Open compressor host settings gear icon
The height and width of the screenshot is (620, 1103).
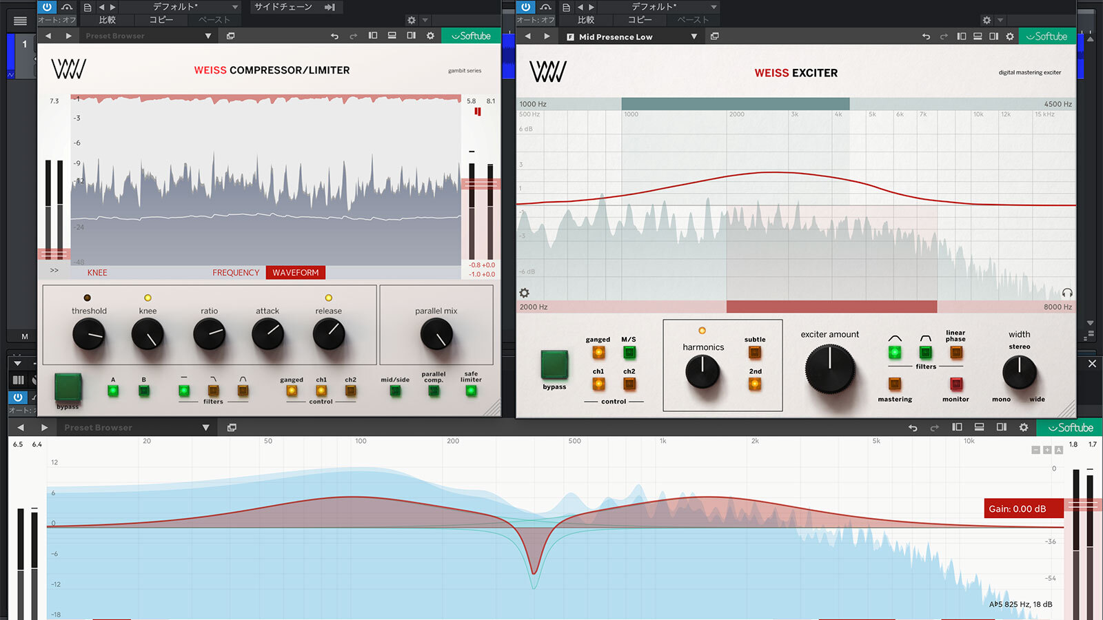click(412, 21)
